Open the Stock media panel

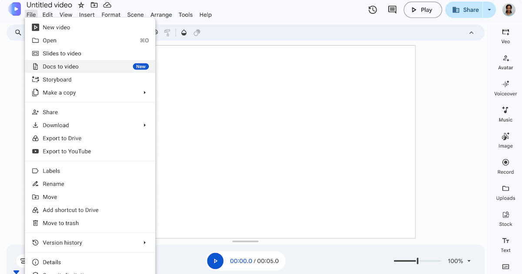click(505, 219)
